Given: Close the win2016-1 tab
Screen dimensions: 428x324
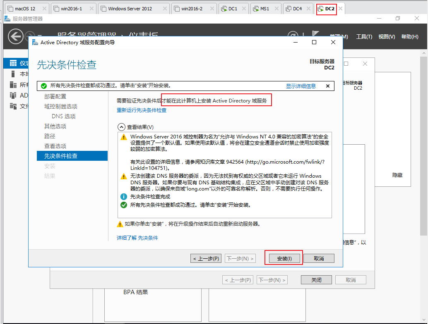Looking at the screenshot, I should pyautogui.click(x=92, y=9).
